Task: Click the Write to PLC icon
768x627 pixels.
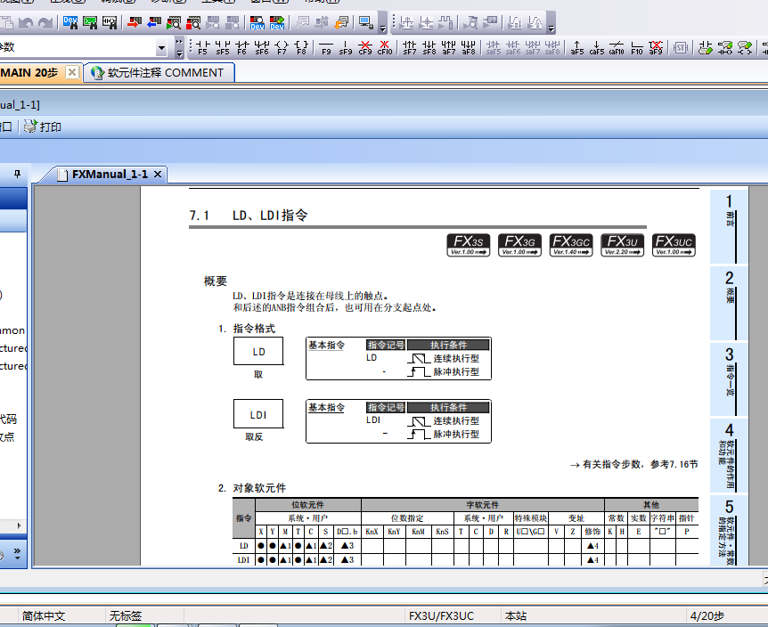Action: pos(134,21)
